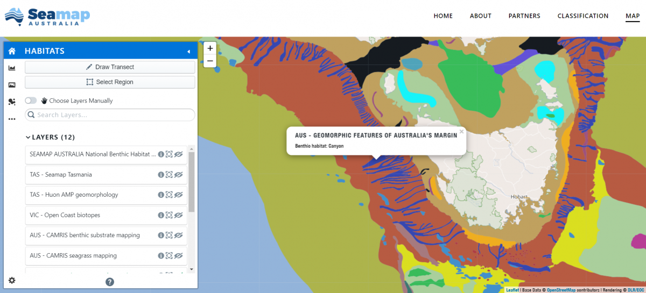
Task: Open settings gear at bottom left
Action: [x=12, y=280]
